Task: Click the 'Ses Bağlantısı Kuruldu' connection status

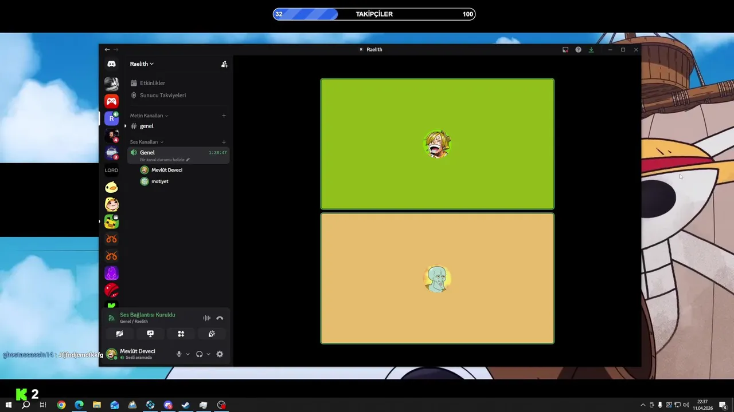Action: pyautogui.click(x=147, y=315)
